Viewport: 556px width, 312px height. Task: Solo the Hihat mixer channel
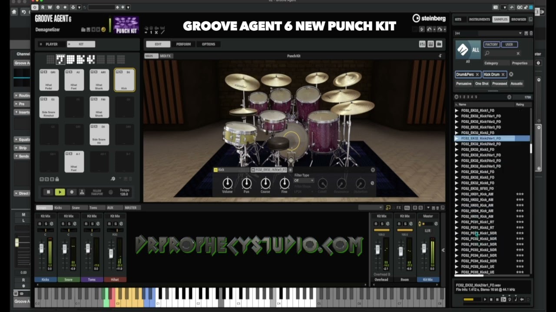click(x=115, y=224)
